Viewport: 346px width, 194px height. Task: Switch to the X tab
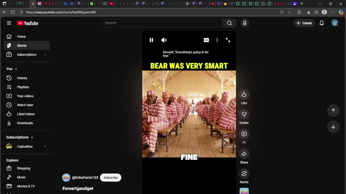point(124,4)
